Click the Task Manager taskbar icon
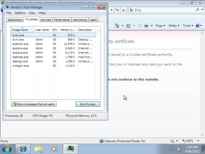Screen dimensions: 205x154 click(x=70, y=149)
